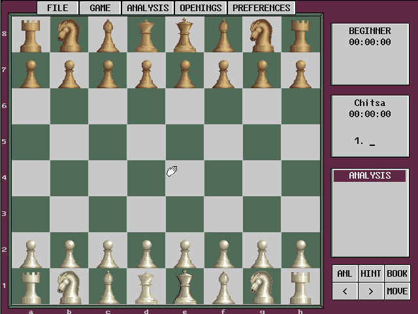This screenshot has width=418, height=314.
Task: Open the OPENINGS menu
Action: click(201, 8)
